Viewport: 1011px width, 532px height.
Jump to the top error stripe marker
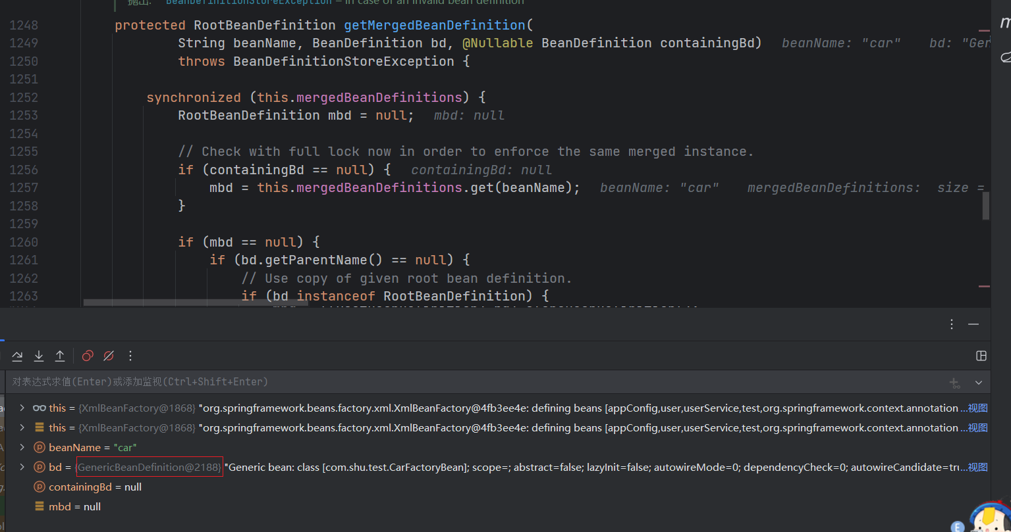(984, 31)
